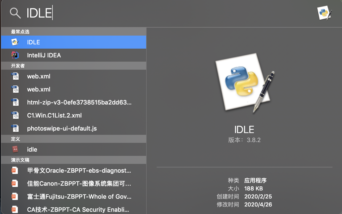Select the IDLE application result
Viewport: 342px width, 214px height.
tap(74, 42)
